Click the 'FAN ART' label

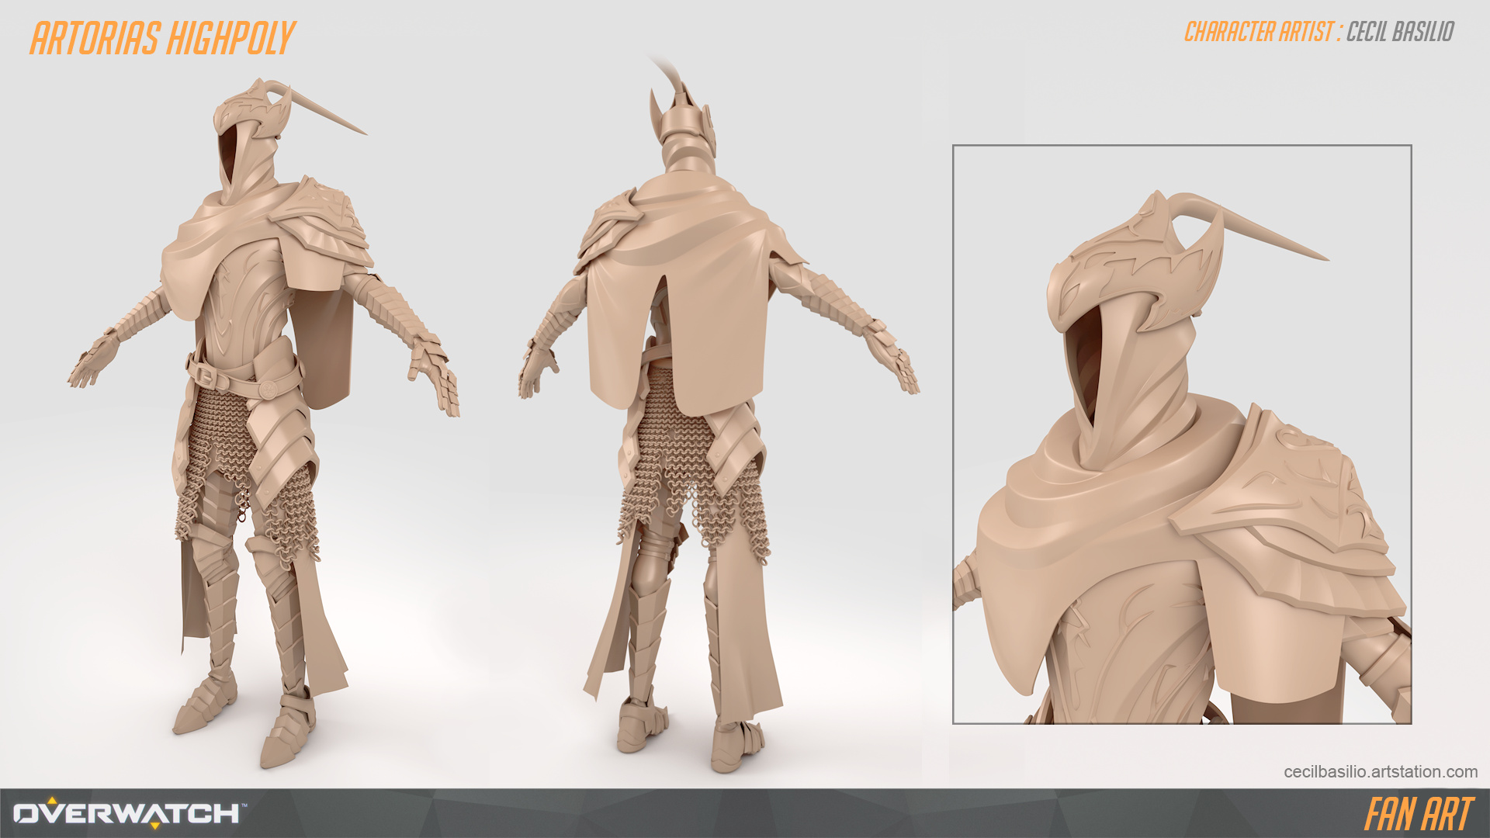1419,814
